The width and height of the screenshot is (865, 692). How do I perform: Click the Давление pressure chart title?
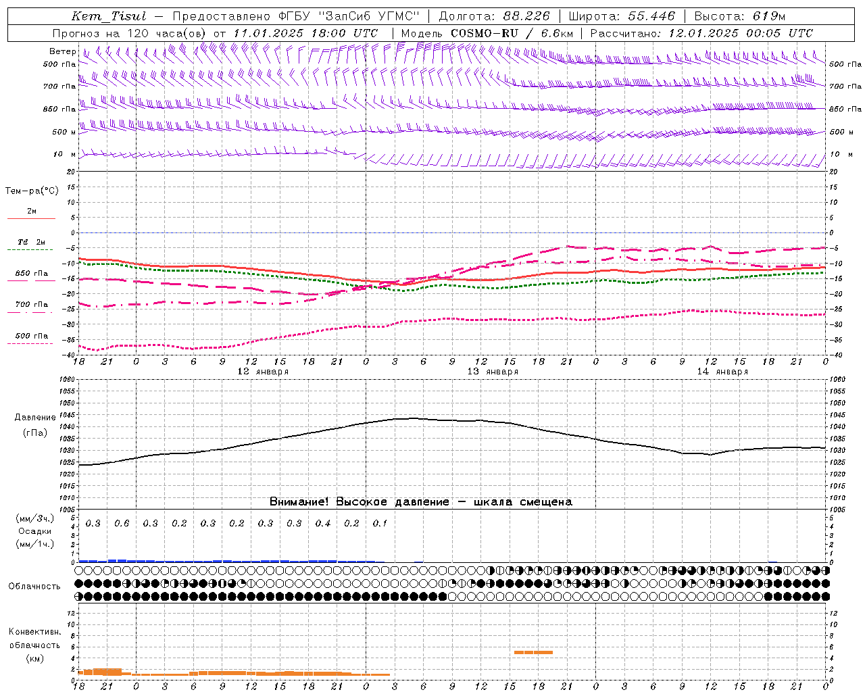tap(35, 418)
